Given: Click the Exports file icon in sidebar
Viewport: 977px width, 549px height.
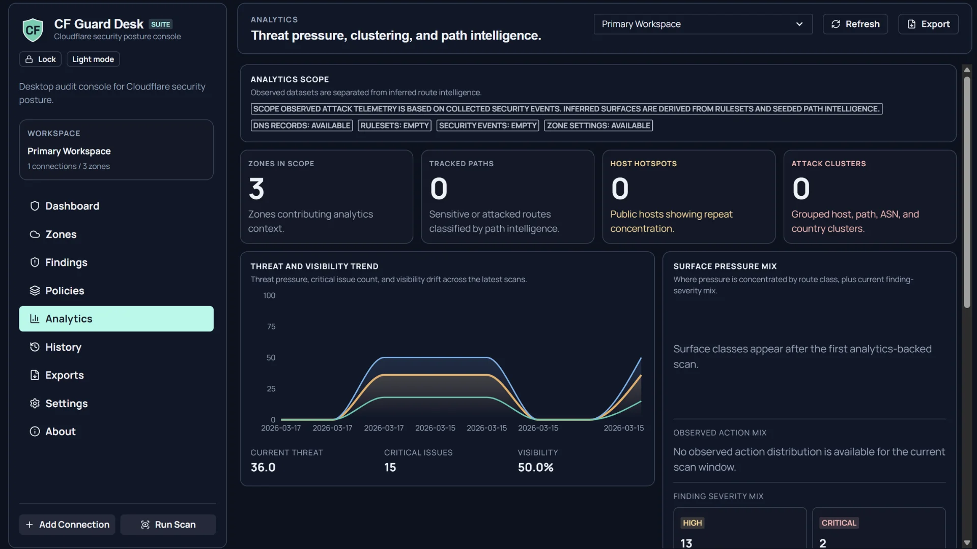Looking at the screenshot, I should tap(35, 375).
